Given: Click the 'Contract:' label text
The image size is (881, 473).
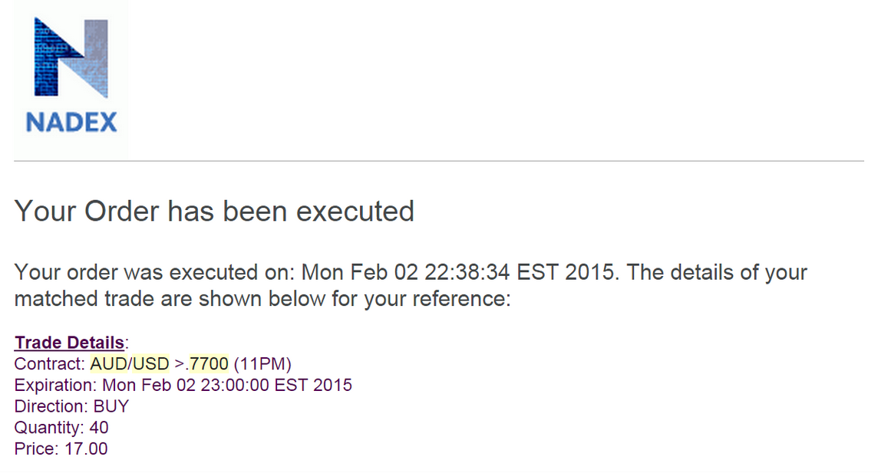Looking at the screenshot, I should [x=50, y=363].
